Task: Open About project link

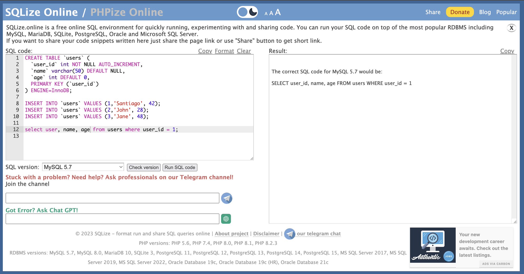Action: [x=232, y=234]
